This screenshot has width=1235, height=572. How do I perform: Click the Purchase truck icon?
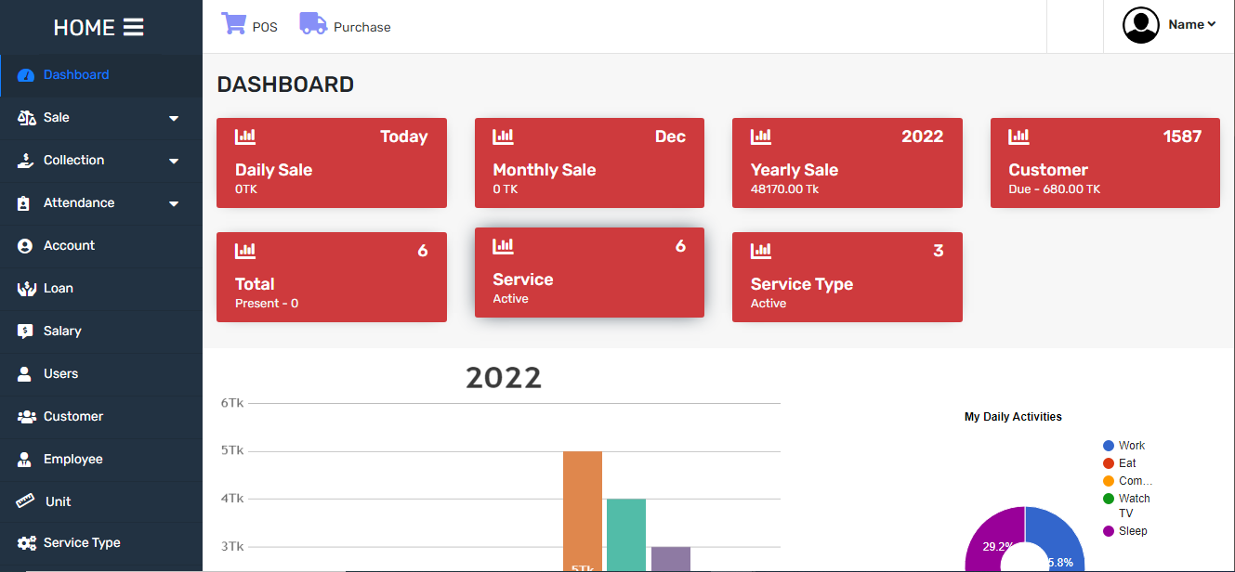pos(313,23)
